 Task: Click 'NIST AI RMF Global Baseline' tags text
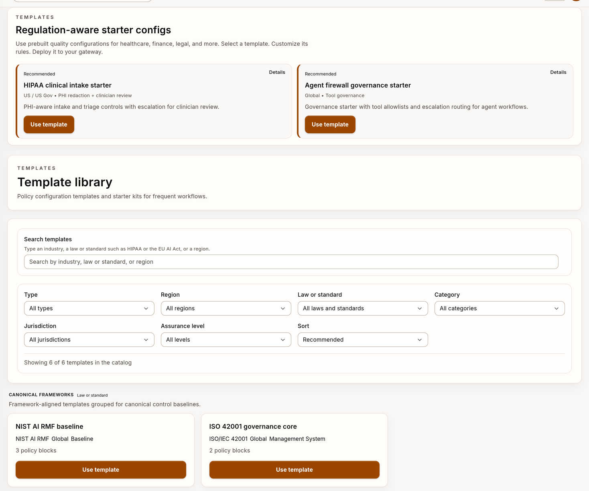tap(55, 439)
